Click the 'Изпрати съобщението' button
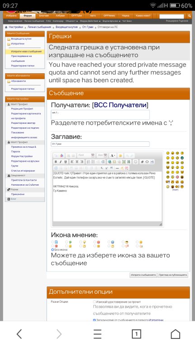The image size is (195, 347). [x=143, y=275]
